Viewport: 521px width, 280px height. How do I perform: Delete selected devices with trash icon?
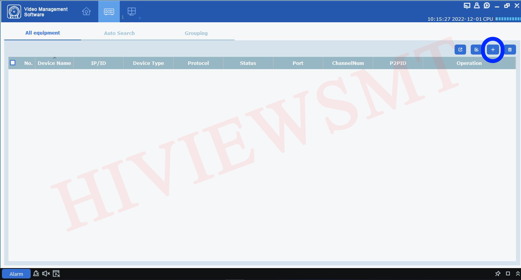tap(510, 50)
